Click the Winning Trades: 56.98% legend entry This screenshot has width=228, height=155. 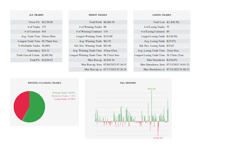point(64,93)
